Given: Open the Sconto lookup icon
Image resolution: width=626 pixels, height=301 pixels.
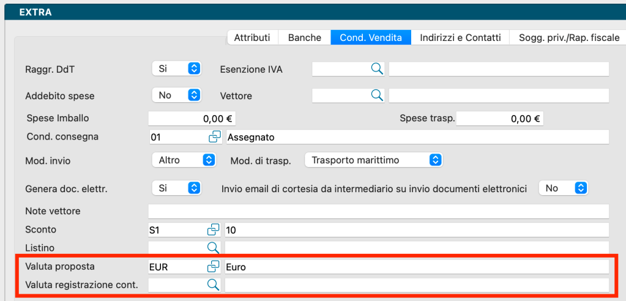Looking at the screenshot, I should pyautogui.click(x=213, y=230).
